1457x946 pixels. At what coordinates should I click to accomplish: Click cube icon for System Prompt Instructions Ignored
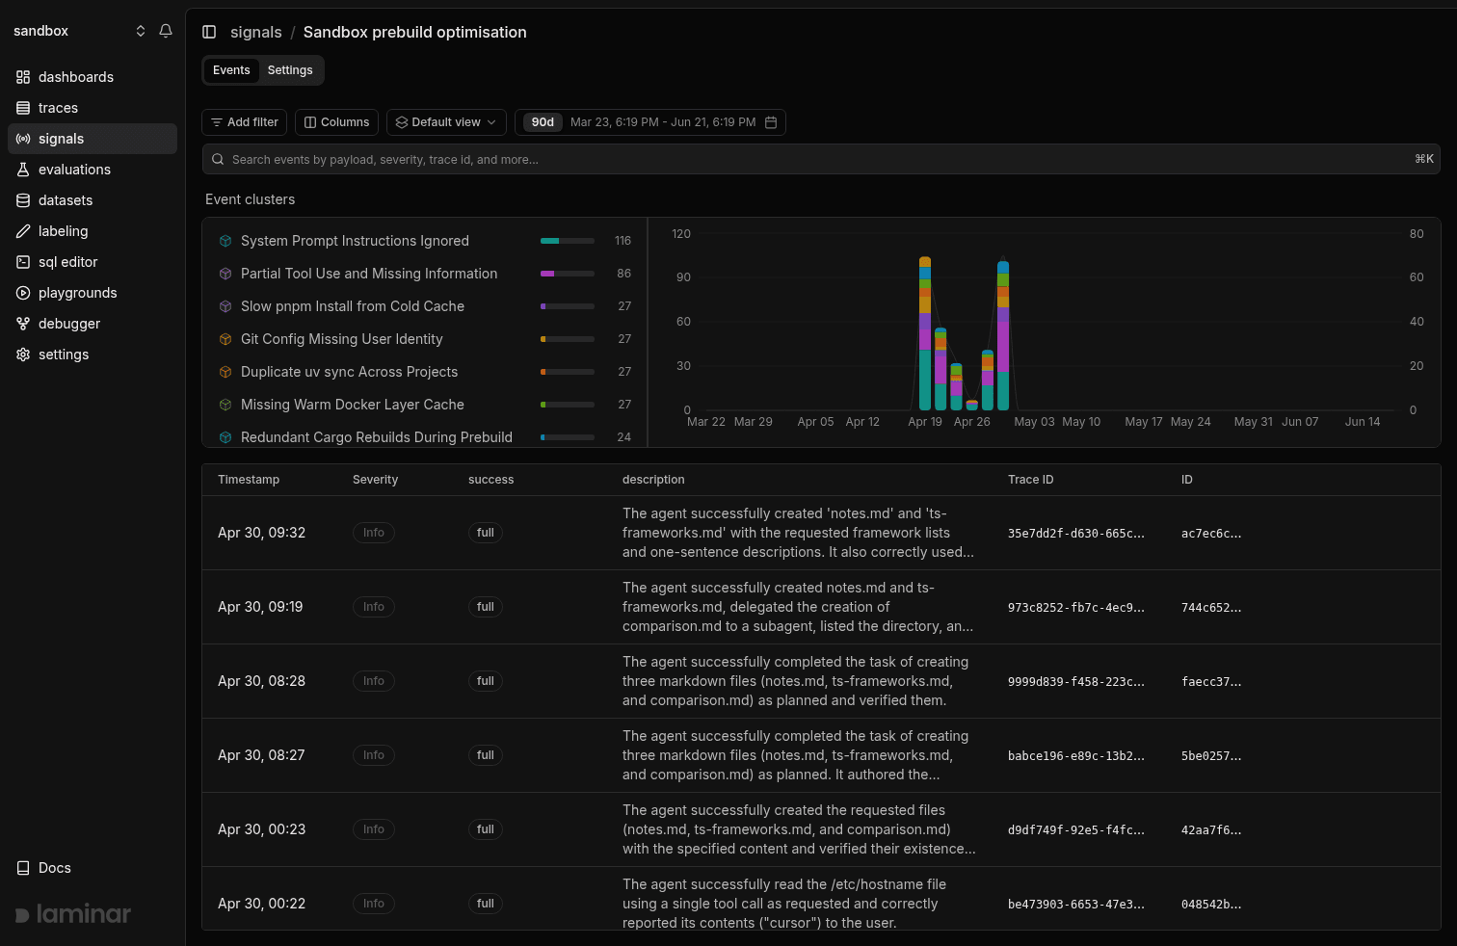(x=225, y=241)
